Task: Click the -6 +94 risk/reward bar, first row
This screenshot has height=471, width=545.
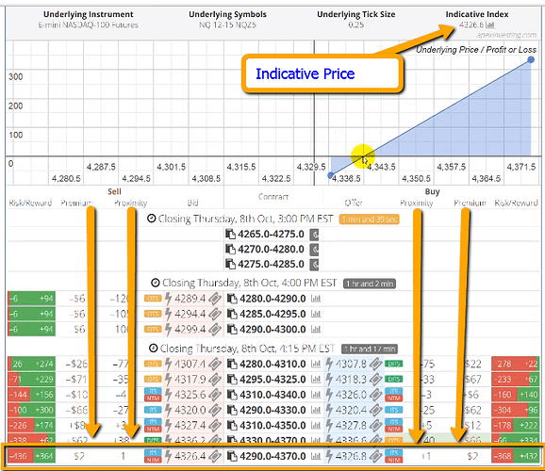Action: [31, 299]
